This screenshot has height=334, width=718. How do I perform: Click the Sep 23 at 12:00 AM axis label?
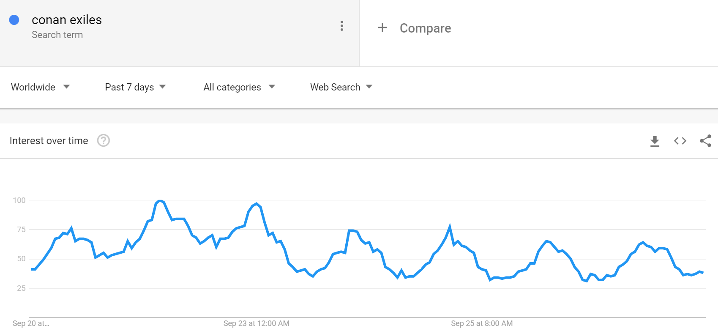tap(256, 323)
